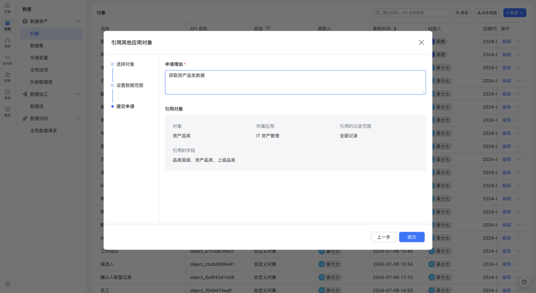Image resolution: width=536 pixels, height=293 pixels.
Task: Open the 关系视图 relation view
Action: [x=487, y=13]
